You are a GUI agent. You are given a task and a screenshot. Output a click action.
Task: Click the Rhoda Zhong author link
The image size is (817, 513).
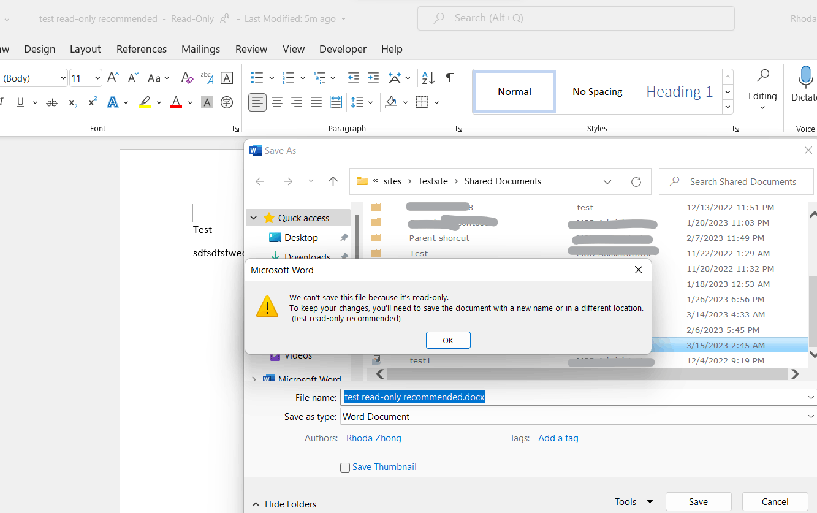click(x=374, y=438)
